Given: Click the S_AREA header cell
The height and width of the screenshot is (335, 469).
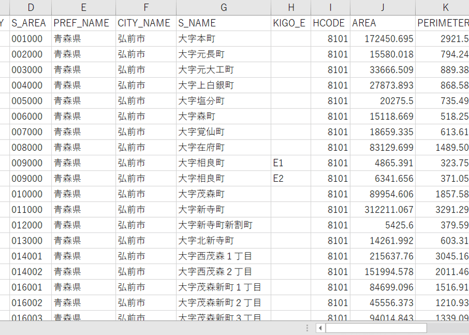Looking at the screenshot, I should (x=30, y=23).
